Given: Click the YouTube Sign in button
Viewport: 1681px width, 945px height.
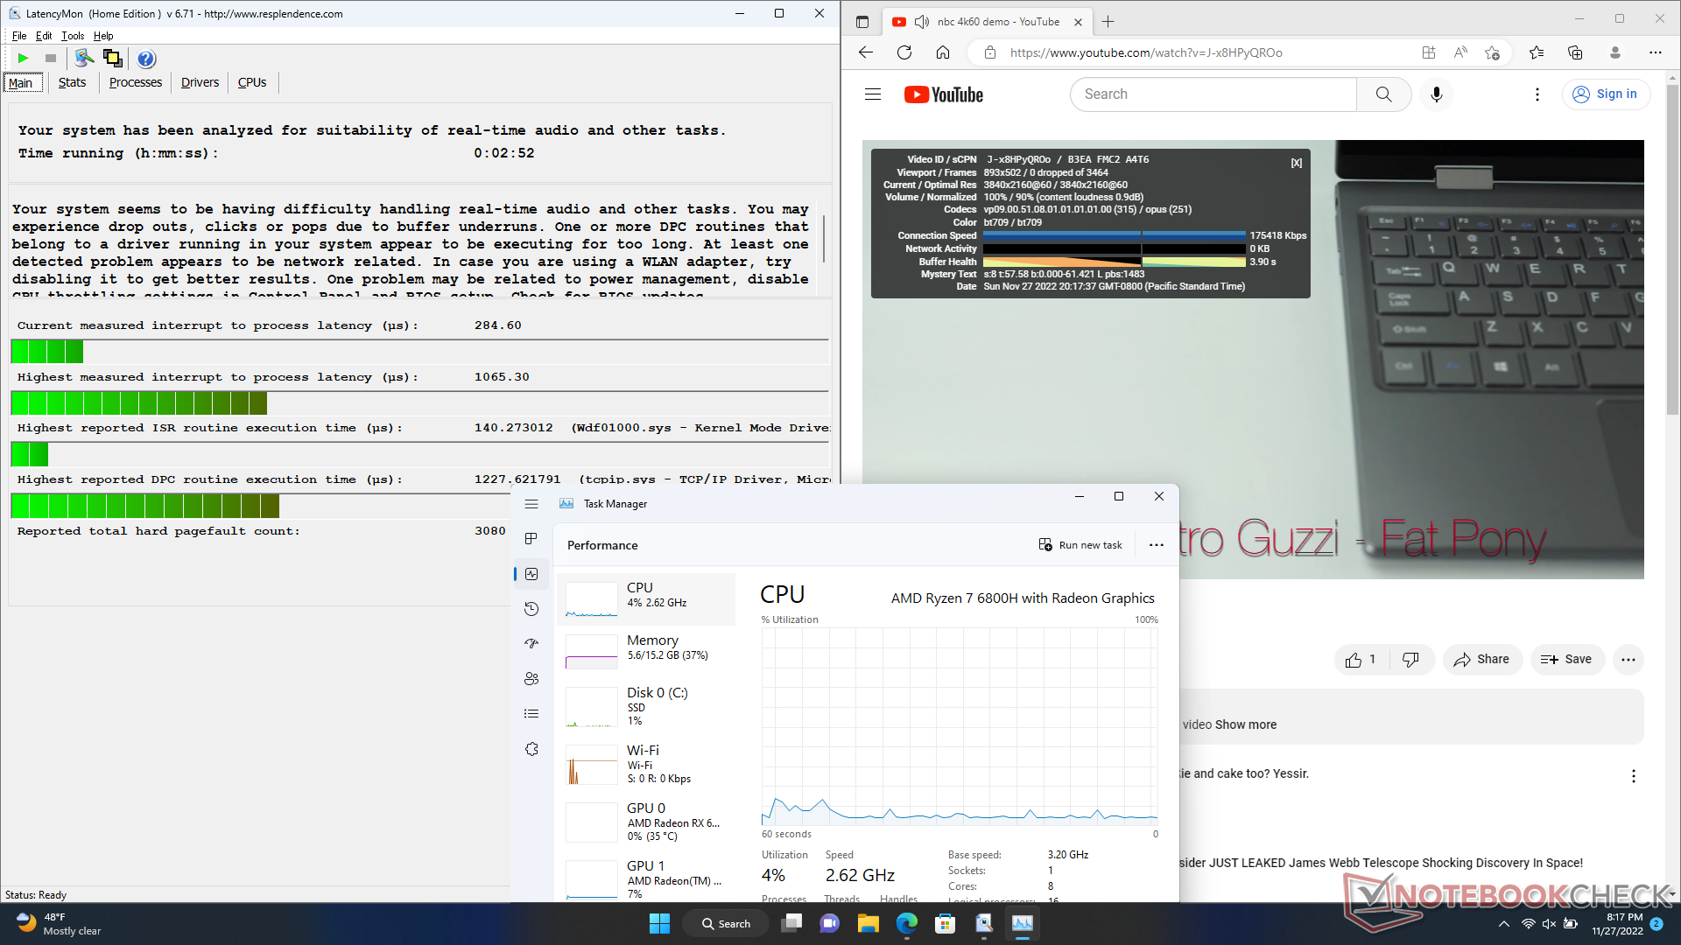Looking at the screenshot, I should click(x=1606, y=94).
